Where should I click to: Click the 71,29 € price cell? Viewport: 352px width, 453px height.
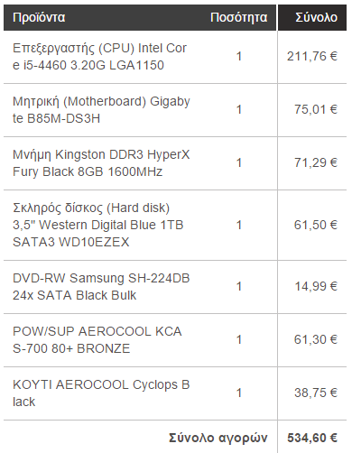(316, 162)
